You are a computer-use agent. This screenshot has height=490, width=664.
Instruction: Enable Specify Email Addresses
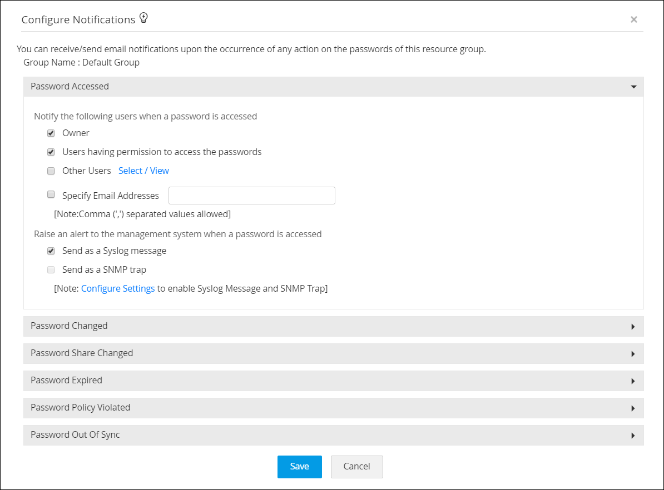pos(51,194)
